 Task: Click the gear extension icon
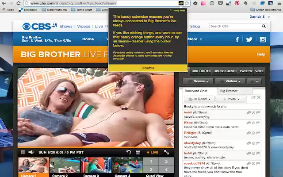(x=195, y=3)
